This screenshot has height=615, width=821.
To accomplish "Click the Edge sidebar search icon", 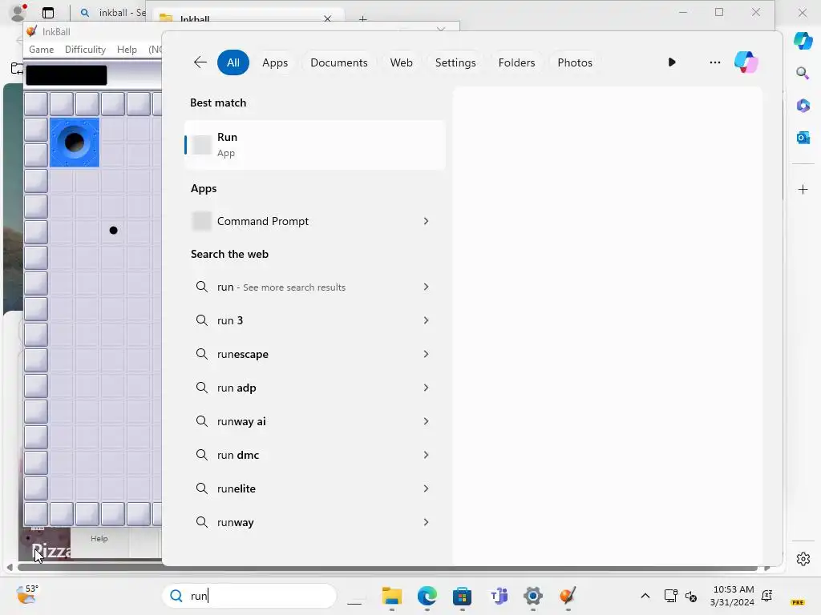I will click(x=803, y=73).
